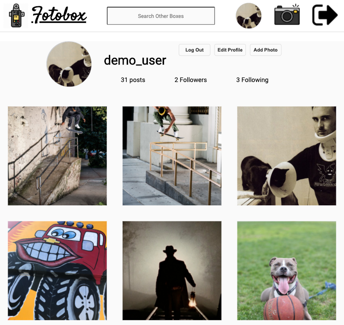
Task: Open the large demo_user profile picture
Action: [x=69, y=64]
